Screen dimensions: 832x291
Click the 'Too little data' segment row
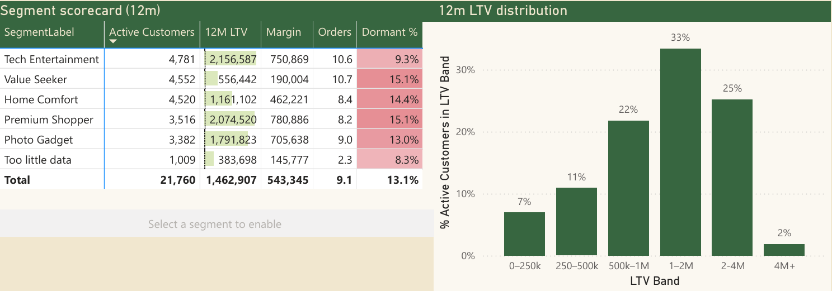click(38, 160)
